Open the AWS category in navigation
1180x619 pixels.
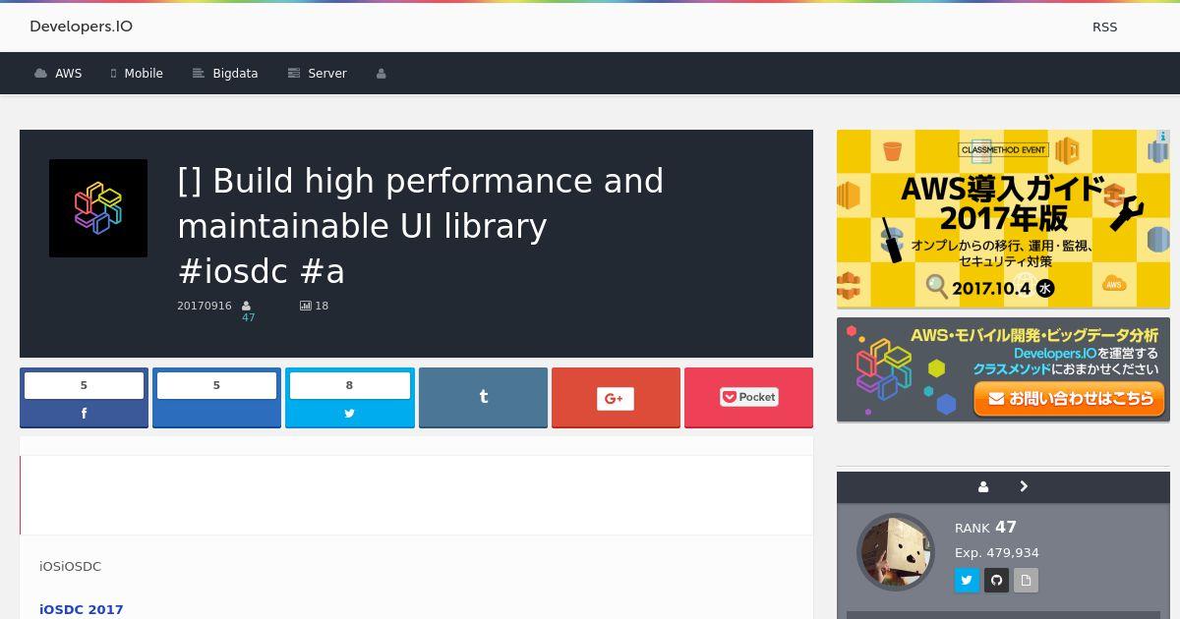click(58, 74)
